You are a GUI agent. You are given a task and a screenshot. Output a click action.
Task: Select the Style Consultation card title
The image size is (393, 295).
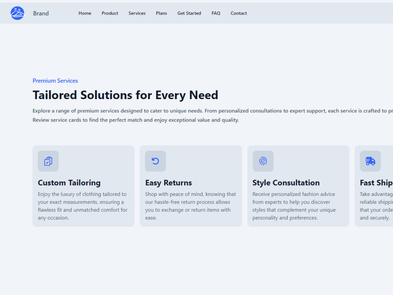point(286,183)
